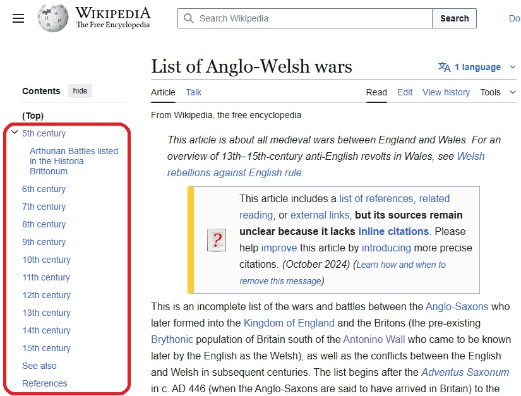
Task: Open the Adventus Saxonum link
Action: coord(465,372)
